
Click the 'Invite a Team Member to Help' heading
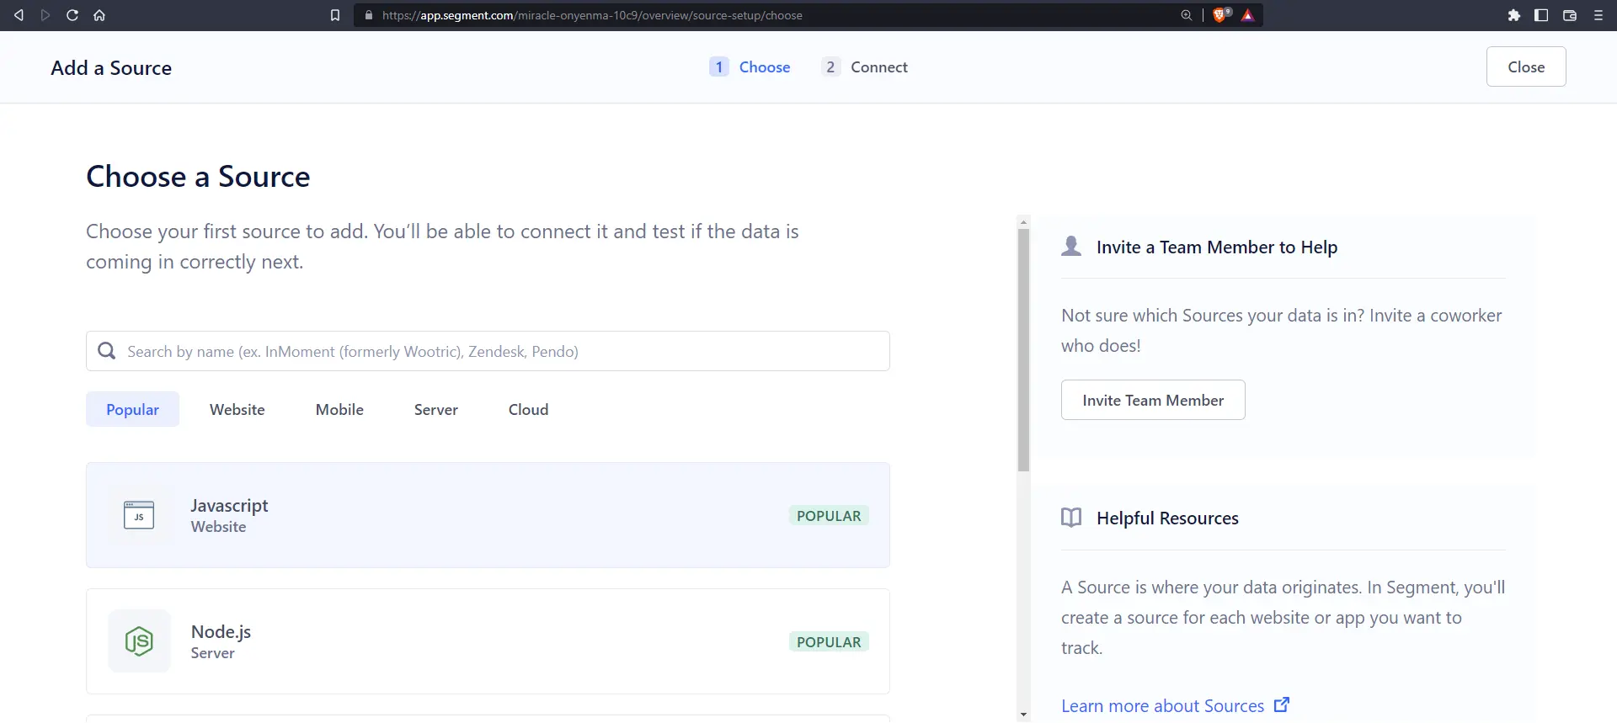point(1217,247)
